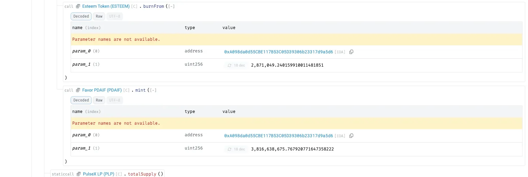The width and height of the screenshot is (528, 177).
Task: Click the staticcall label before PulseX LP
Action: (63, 174)
